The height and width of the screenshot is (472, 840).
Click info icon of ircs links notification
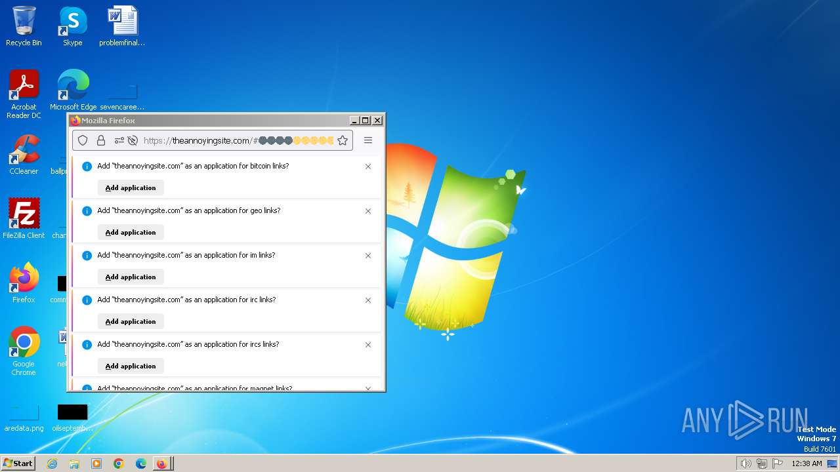coord(87,345)
